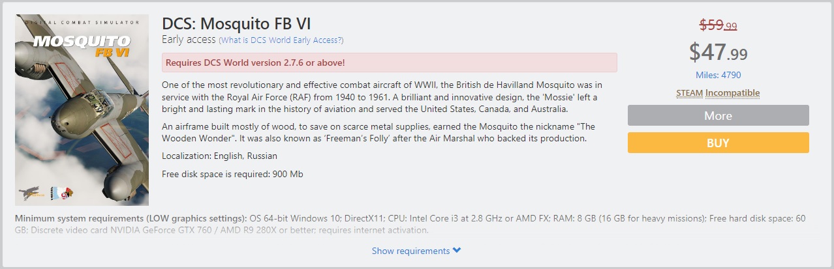
Task: Click the Show requirements link
Action: pyautogui.click(x=411, y=251)
